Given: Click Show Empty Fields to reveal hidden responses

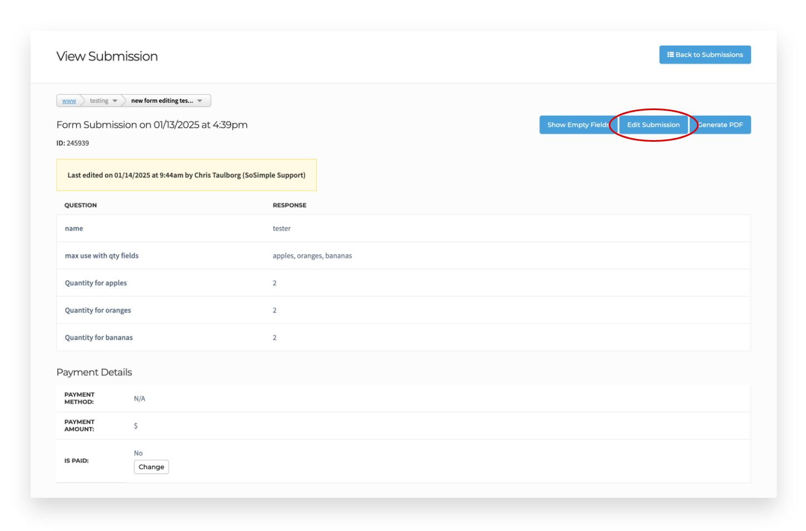Looking at the screenshot, I should pyautogui.click(x=578, y=125).
